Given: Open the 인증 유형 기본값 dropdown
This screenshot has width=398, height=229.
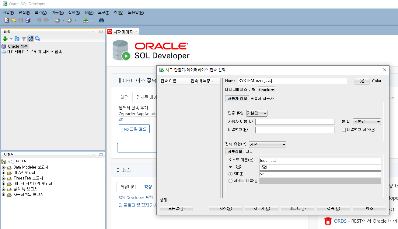Looking at the screenshot, I should click(257, 113).
